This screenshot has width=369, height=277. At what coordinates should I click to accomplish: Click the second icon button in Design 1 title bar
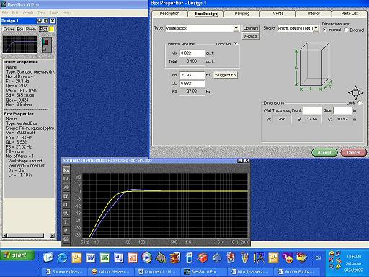click(46, 21)
